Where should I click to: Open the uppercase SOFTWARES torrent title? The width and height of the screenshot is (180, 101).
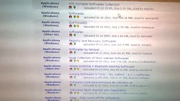pos(78,23)
